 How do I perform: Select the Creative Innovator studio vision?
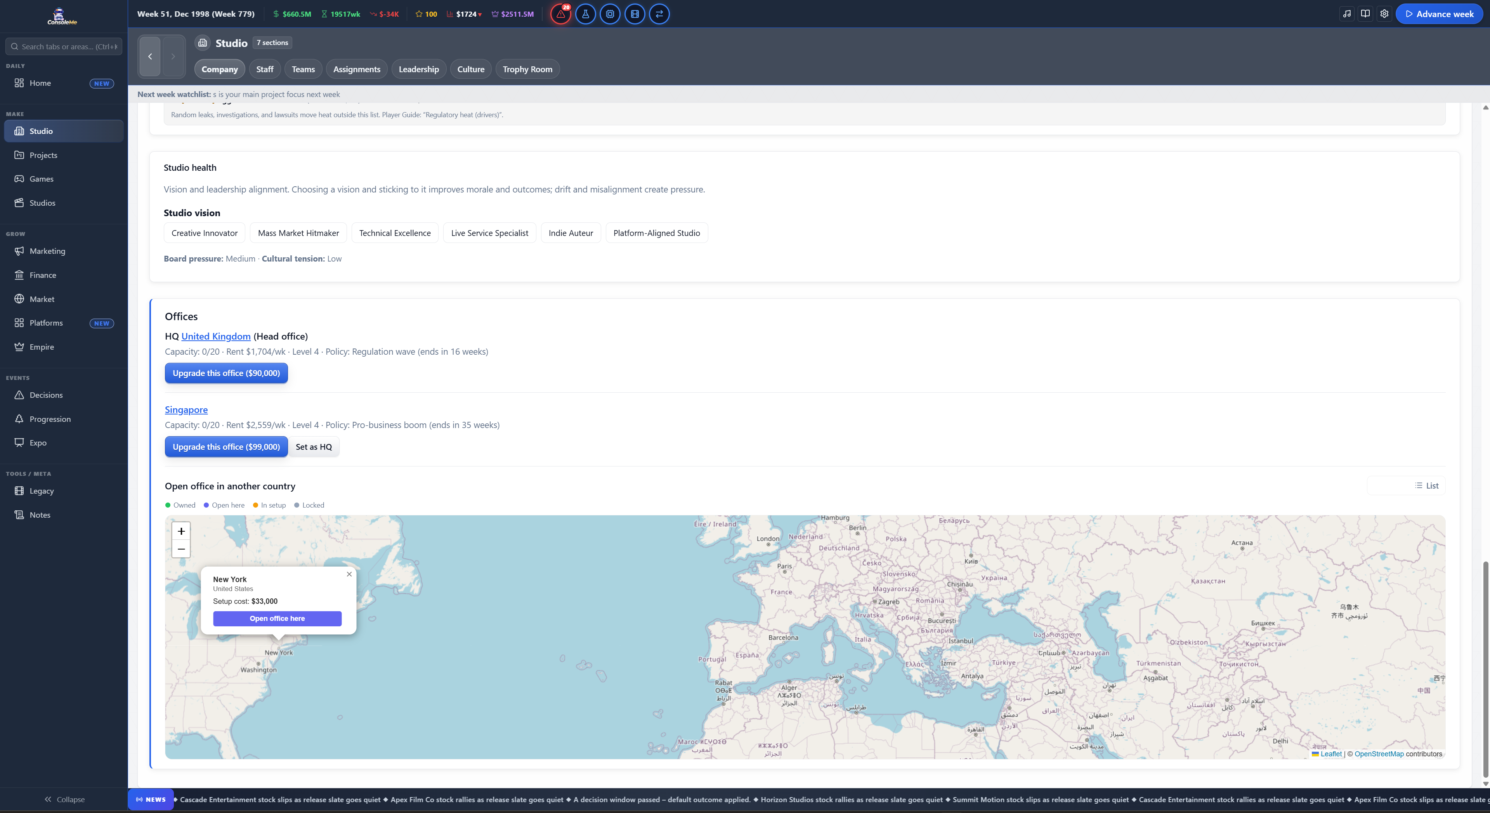pyautogui.click(x=204, y=233)
